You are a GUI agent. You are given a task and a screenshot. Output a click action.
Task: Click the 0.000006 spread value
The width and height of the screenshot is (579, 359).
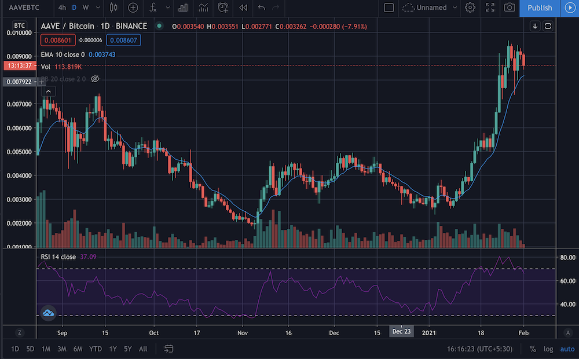pyautogui.click(x=90, y=41)
